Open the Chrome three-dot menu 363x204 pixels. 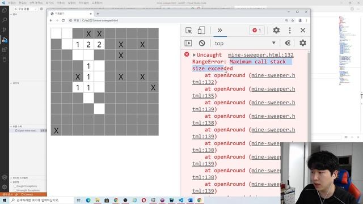(x=306, y=20)
